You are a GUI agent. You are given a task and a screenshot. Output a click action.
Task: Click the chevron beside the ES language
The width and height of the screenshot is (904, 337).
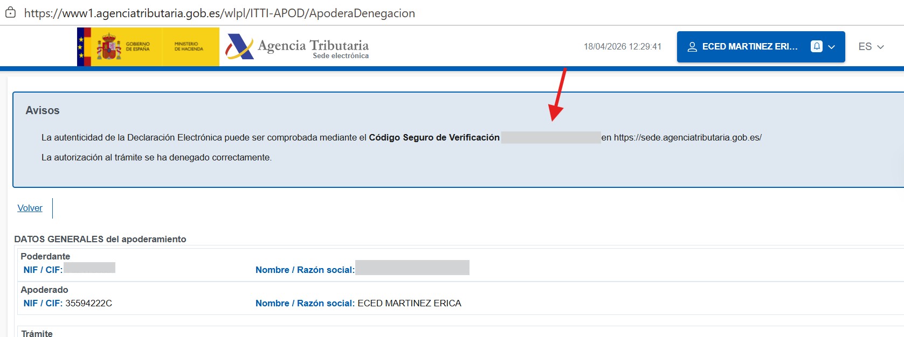point(881,47)
